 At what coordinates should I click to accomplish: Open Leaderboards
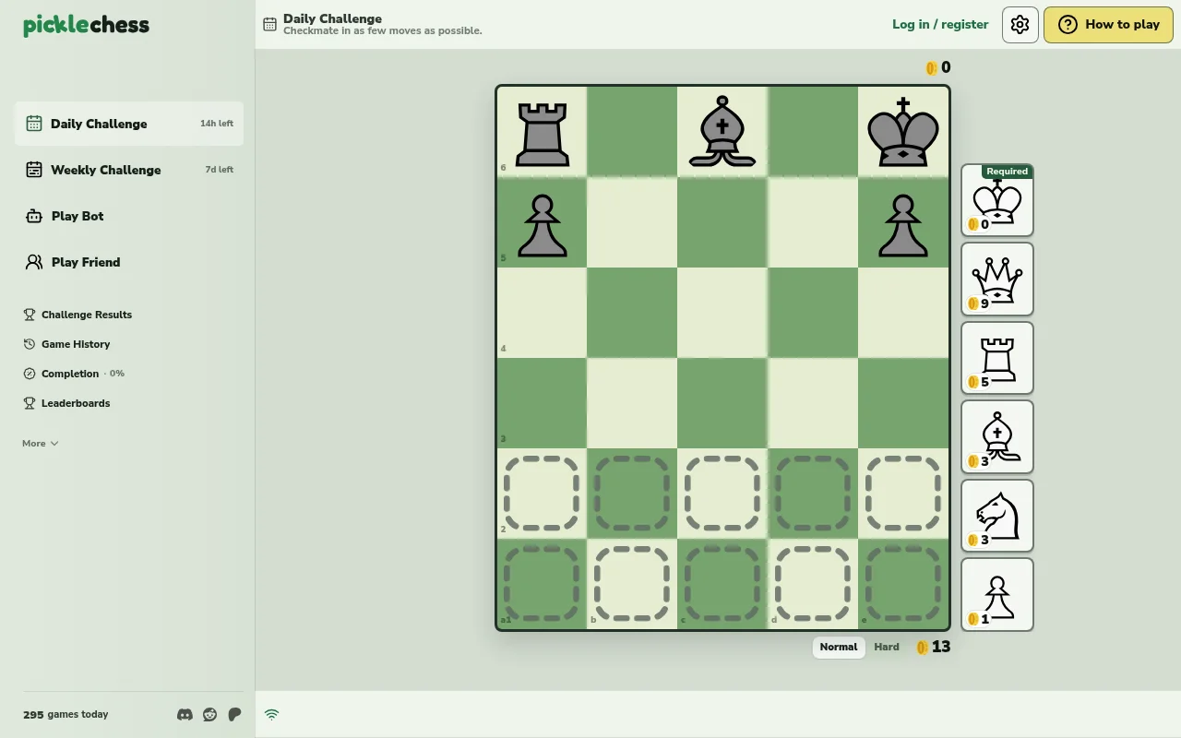66,403
